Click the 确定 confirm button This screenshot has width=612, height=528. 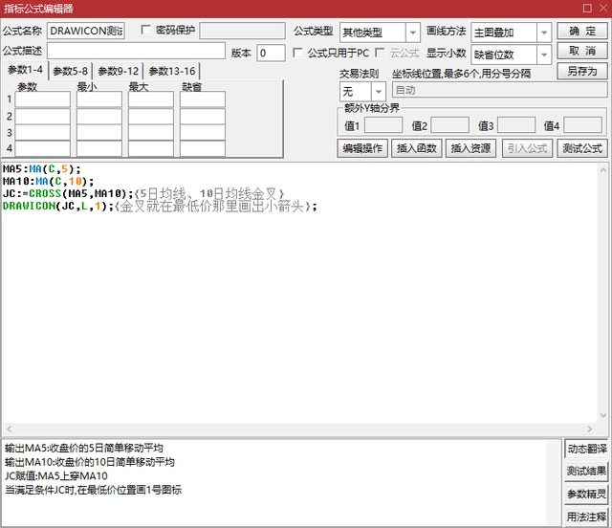click(582, 31)
